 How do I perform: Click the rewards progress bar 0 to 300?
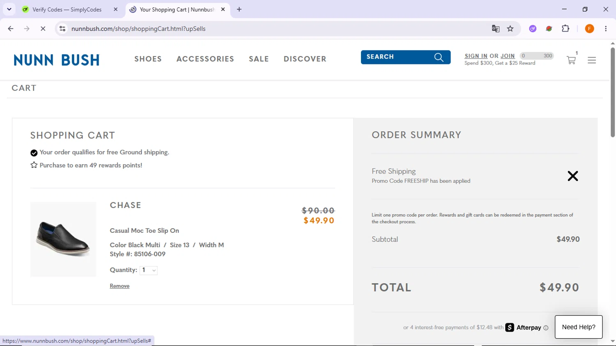pyautogui.click(x=537, y=56)
